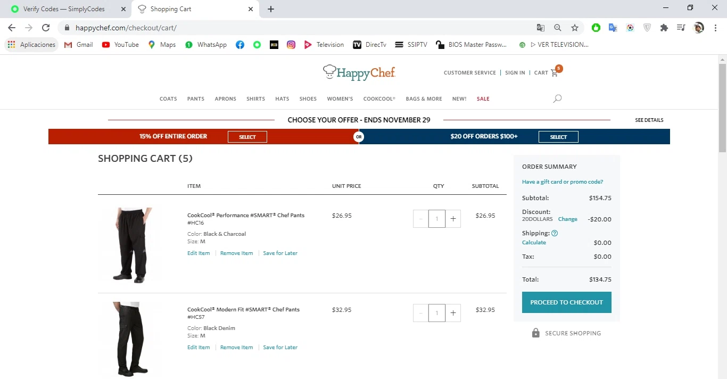
Task: Click SEE DETAILS for the offer
Action: [x=649, y=120]
